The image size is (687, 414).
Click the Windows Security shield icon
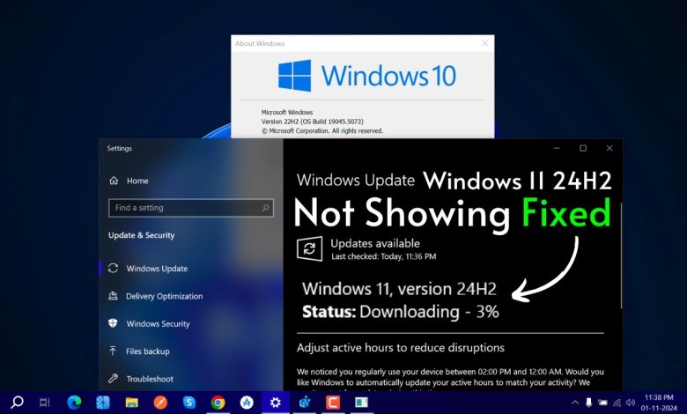pyautogui.click(x=113, y=323)
